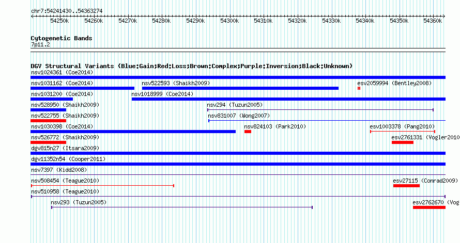This screenshot has width=460, height=243.
Task: Select the 54360k ruler tick label
Action: click(x=433, y=21)
